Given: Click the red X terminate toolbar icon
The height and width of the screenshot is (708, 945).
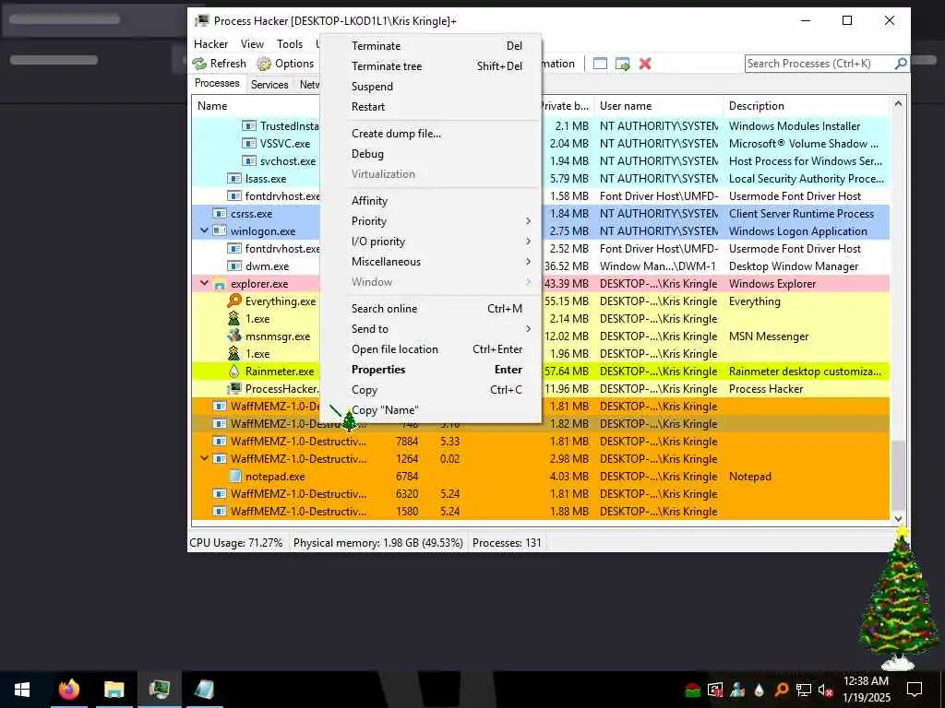Looking at the screenshot, I should tap(645, 64).
